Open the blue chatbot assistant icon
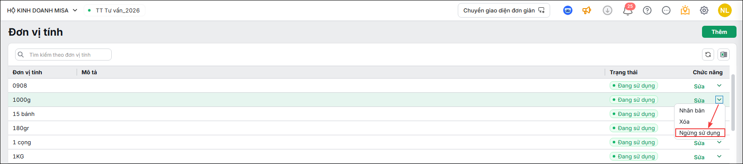 [x=568, y=10]
